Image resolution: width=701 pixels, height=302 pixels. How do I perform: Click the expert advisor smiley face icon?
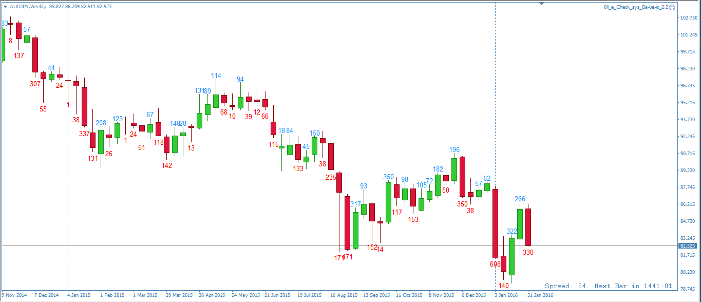(672, 7)
